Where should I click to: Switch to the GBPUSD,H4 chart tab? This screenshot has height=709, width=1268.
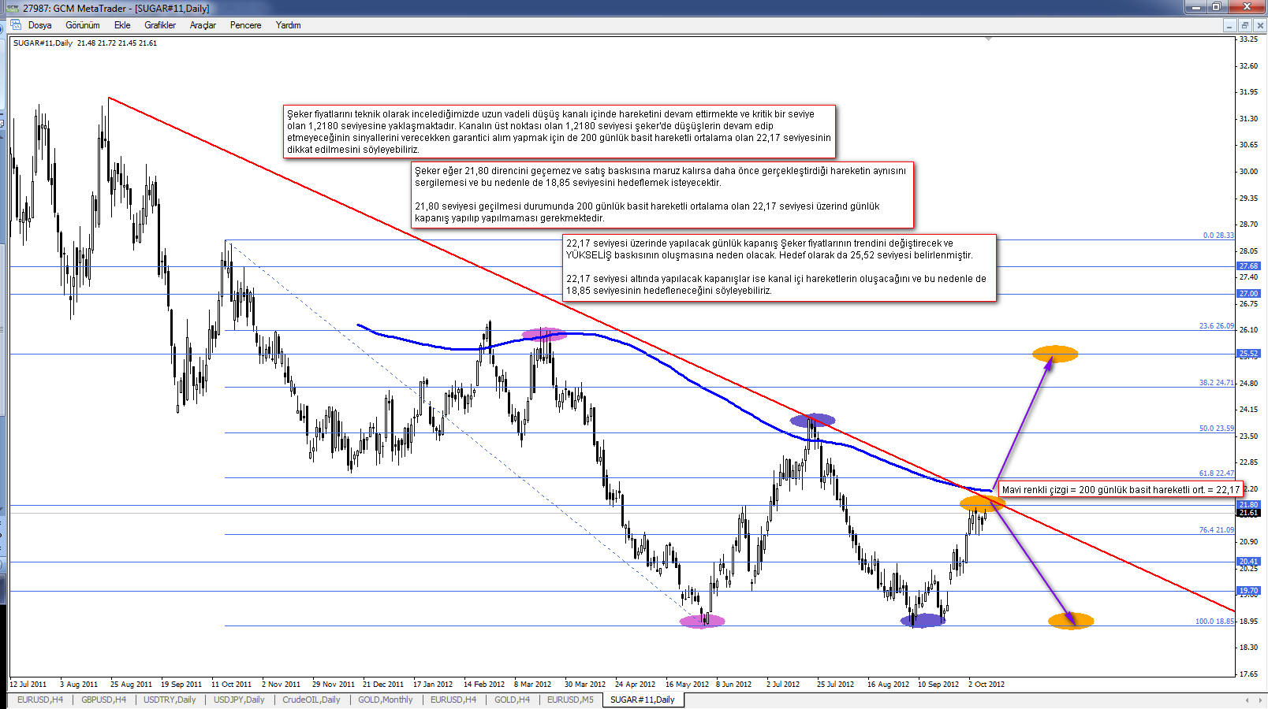pos(103,700)
